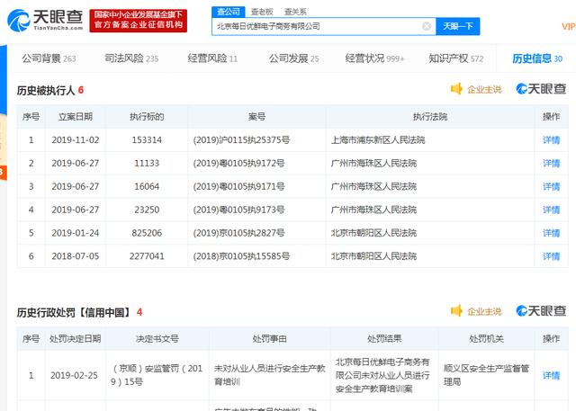
Task: Click the 历史行政处罚【信用中国】 section heading
Action: [74, 312]
